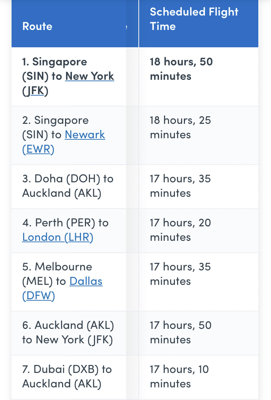Open the New York (JFK) link
This screenshot has width=271, height=400.
89,76
